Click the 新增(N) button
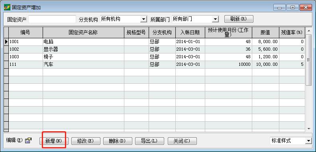 click(x=54, y=141)
